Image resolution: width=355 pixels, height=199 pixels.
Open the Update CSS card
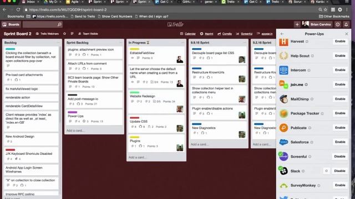156,124
